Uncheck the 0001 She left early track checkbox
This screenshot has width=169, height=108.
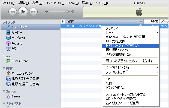click(68, 26)
